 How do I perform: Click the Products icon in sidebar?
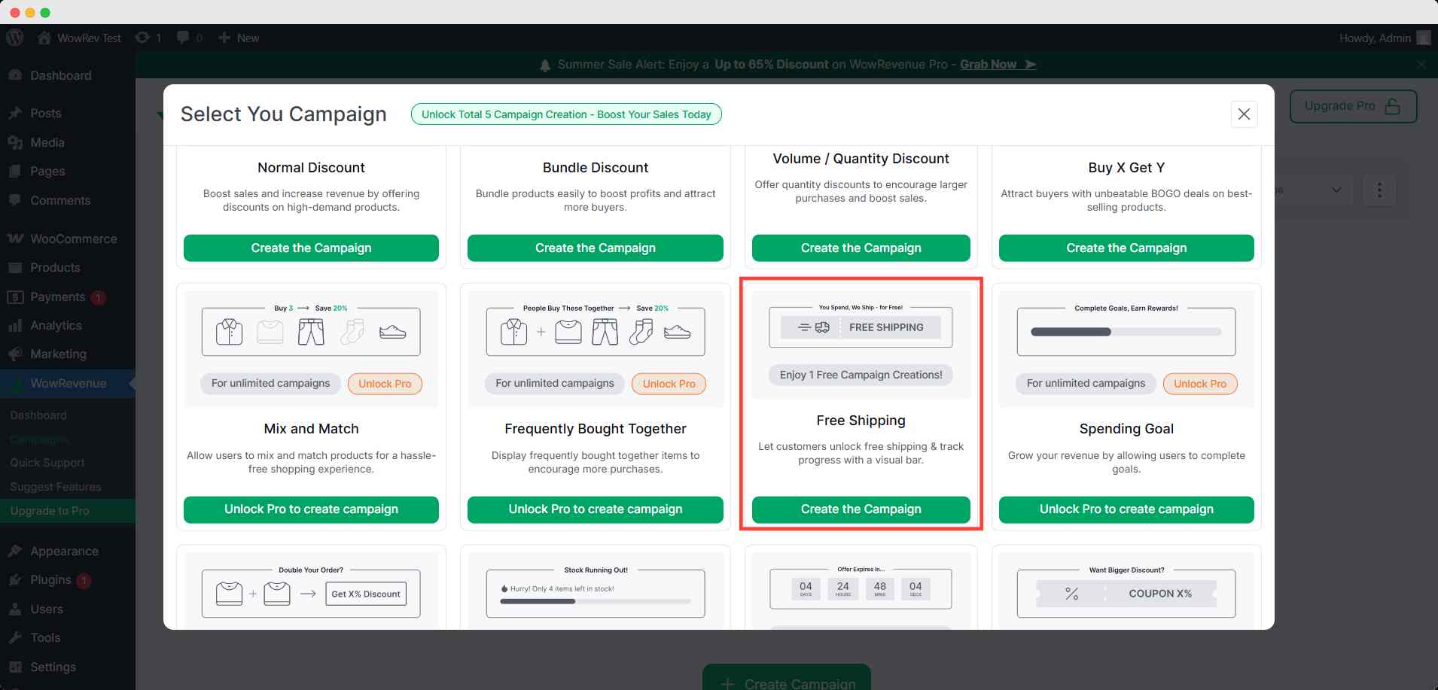(15, 267)
